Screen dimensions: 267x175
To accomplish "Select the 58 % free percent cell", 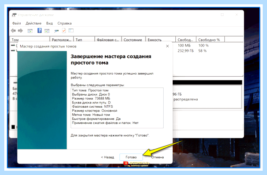I will [202, 51].
